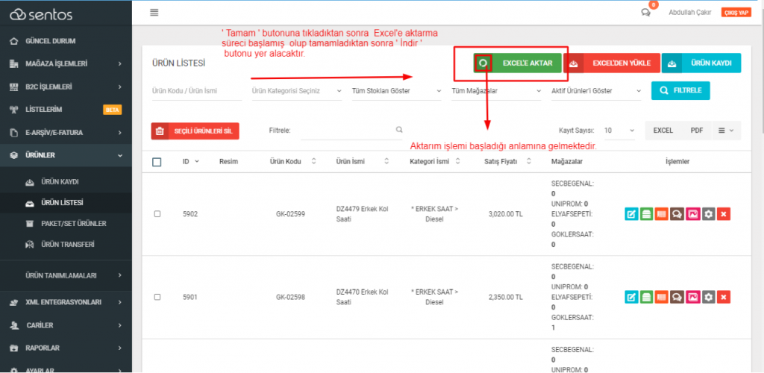The height and width of the screenshot is (373, 764).
Task: Click the edit icon for product 5902
Action: coord(631,214)
